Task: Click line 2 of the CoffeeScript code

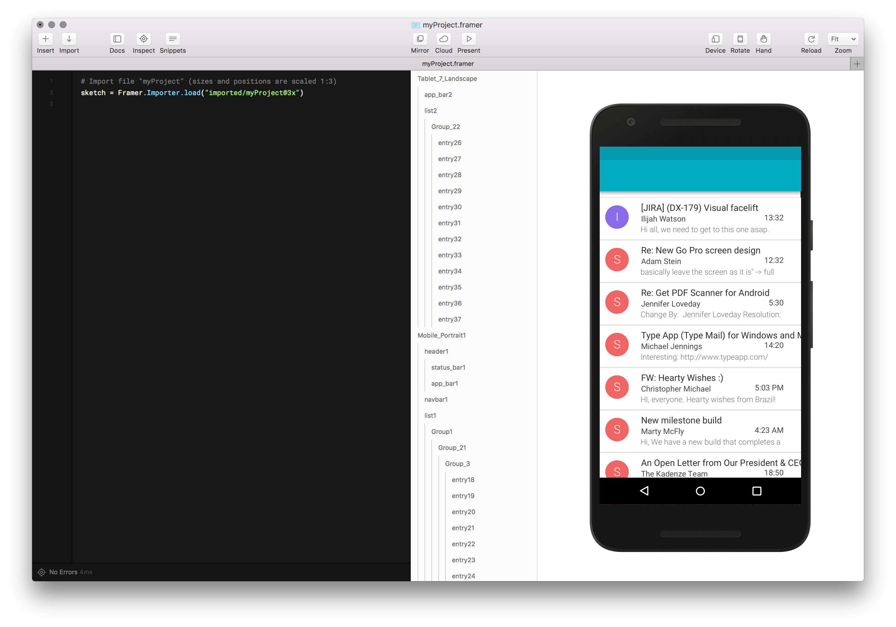Action: pos(191,93)
